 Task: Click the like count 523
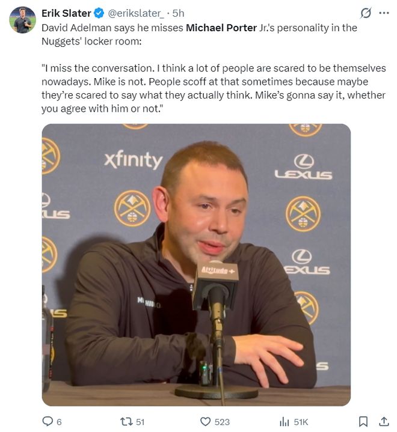pyautogui.click(x=222, y=422)
